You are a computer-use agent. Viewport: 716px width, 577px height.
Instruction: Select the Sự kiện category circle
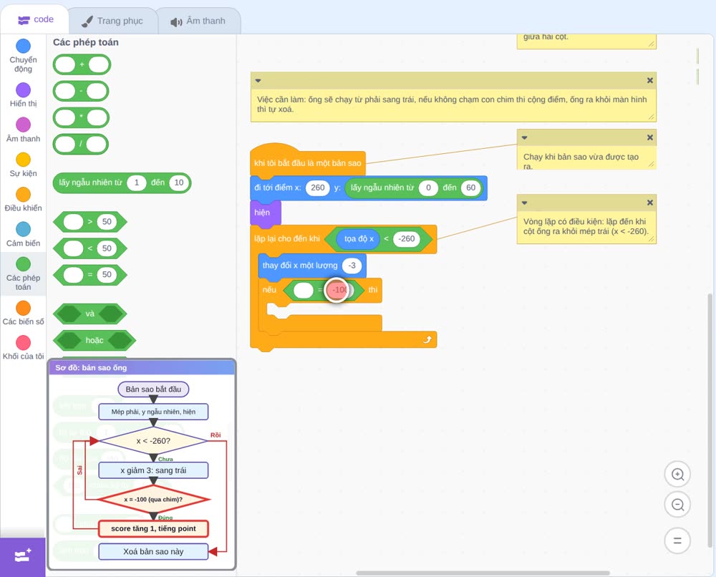(x=23, y=160)
